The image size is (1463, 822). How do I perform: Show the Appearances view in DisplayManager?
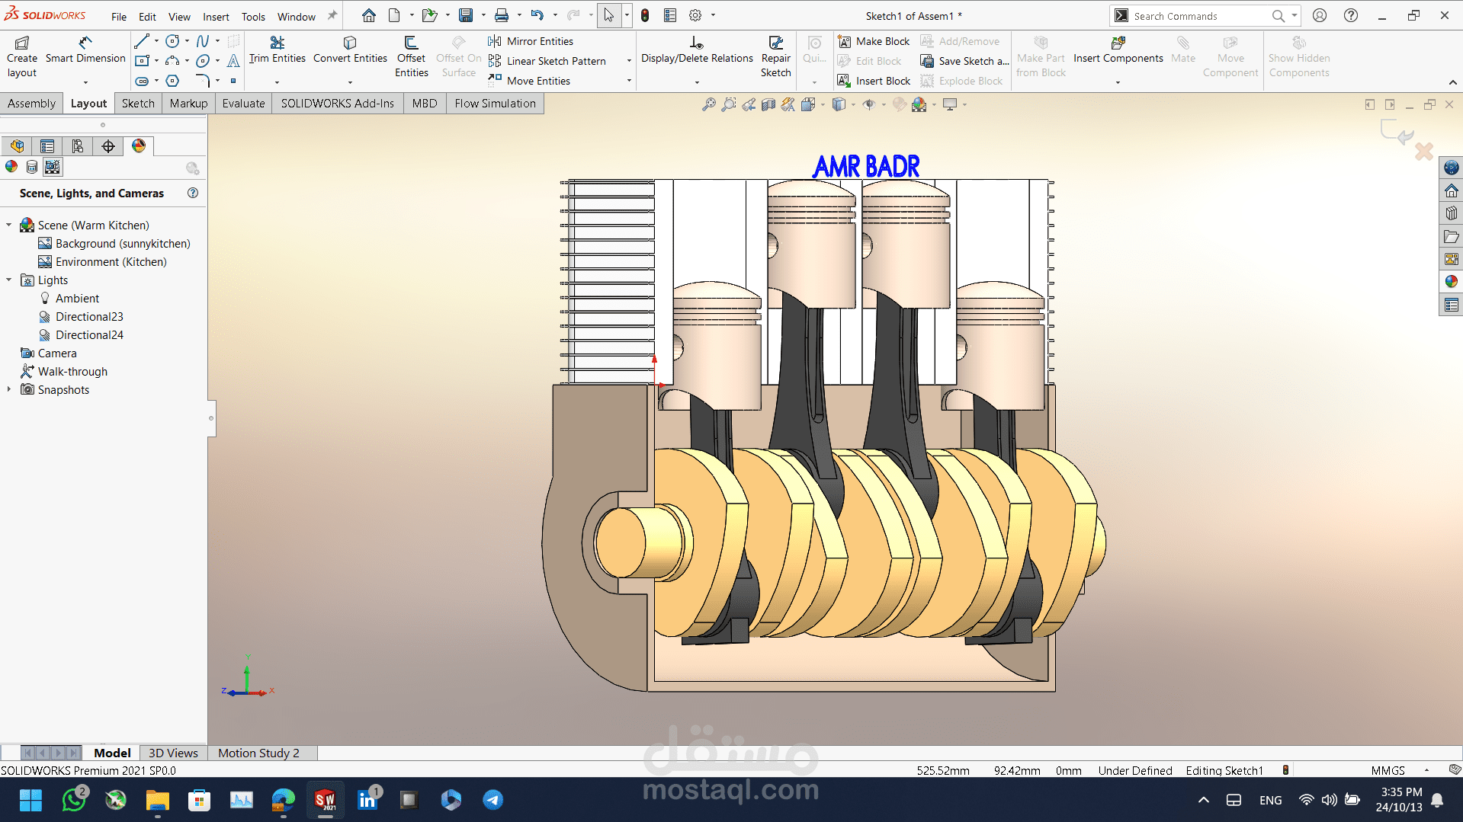pos(11,167)
